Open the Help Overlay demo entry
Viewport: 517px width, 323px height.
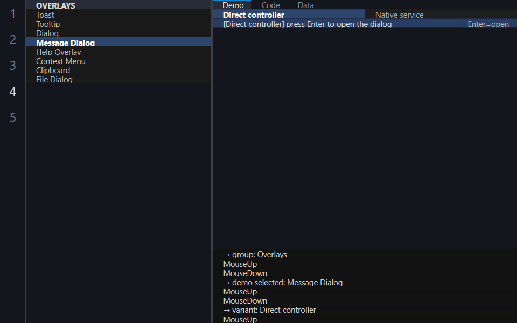118,52
